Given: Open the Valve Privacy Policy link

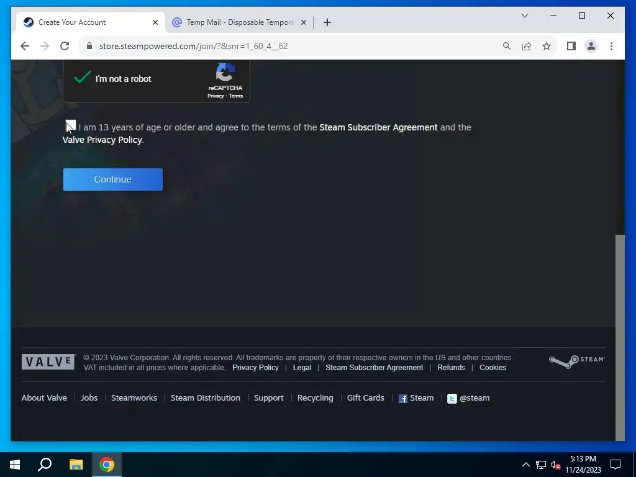Looking at the screenshot, I should pos(102,140).
